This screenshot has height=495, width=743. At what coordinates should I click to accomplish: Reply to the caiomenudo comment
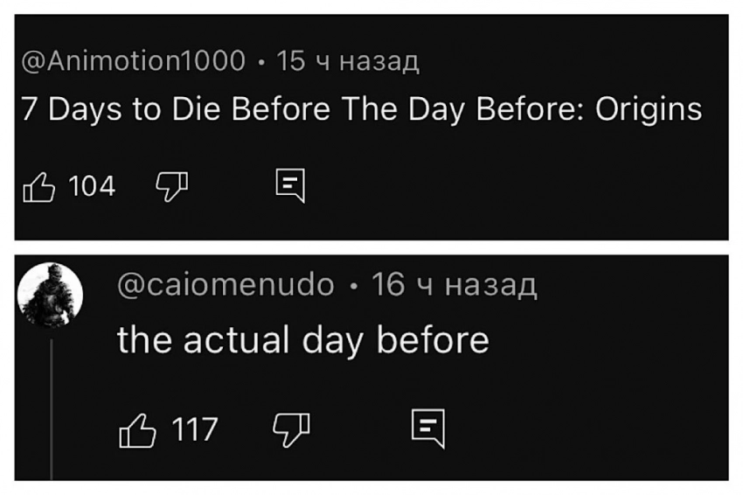click(x=429, y=428)
